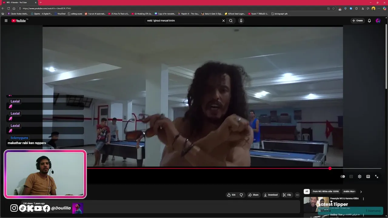This screenshot has height=218, width=388.
Task: Open How To Track a B... bookmark
Action: 119,14
